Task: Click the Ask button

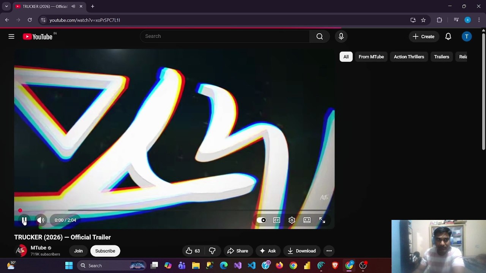Action: point(268,251)
